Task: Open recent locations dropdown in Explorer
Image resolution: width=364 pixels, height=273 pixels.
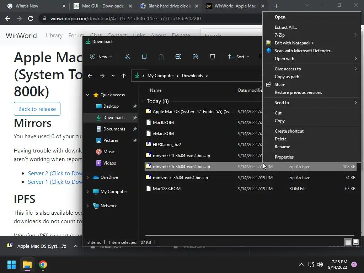Action: coord(113,76)
